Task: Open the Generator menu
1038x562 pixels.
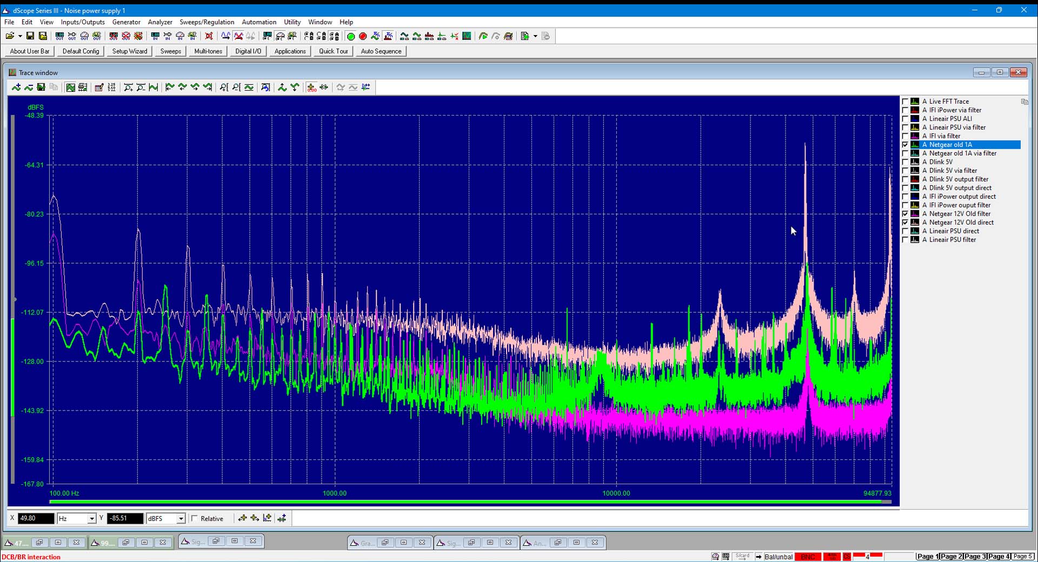Action: [x=127, y=22]
